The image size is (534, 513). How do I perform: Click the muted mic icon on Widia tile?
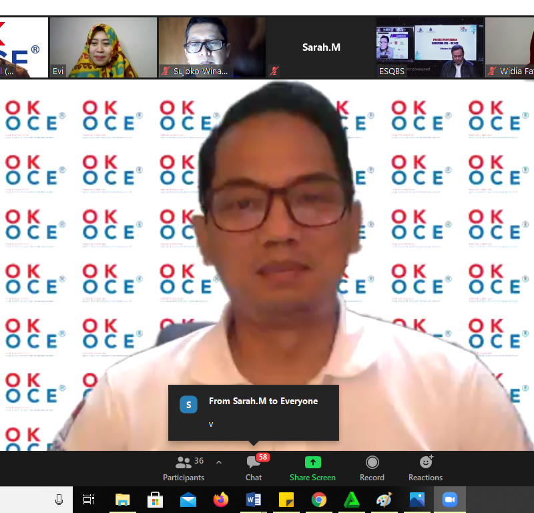tap(492, 71)
